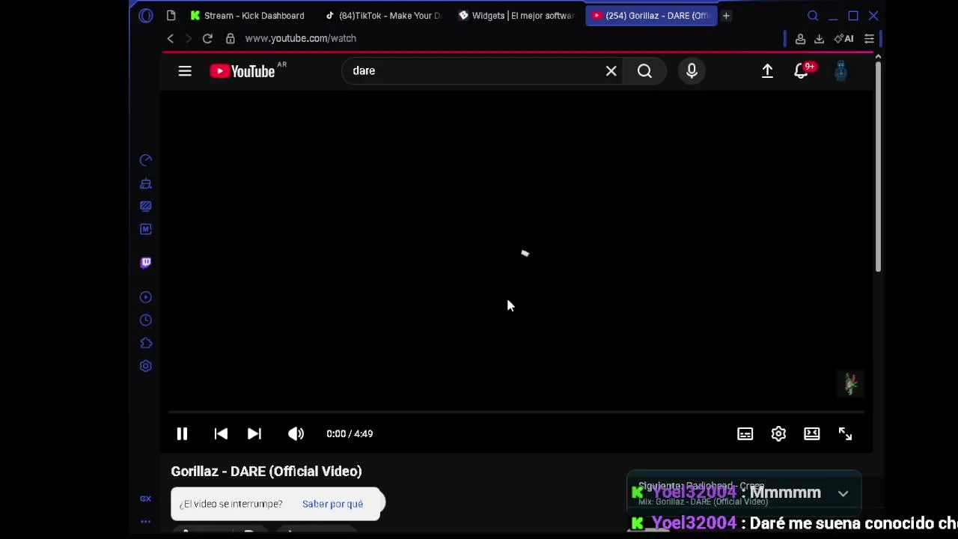Open the browser profile icon near downloads
This screenshot has height=539, width=958.
coord(800,38)
